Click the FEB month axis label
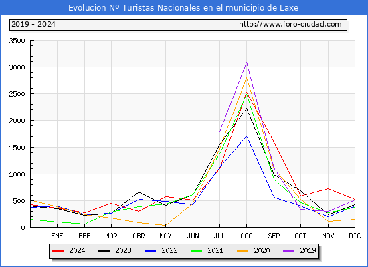 [84, 236]
